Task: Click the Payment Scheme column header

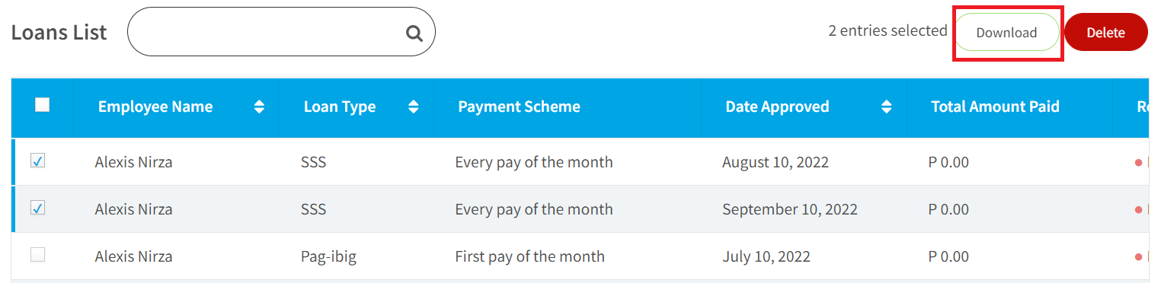Action: coord(520,107)
